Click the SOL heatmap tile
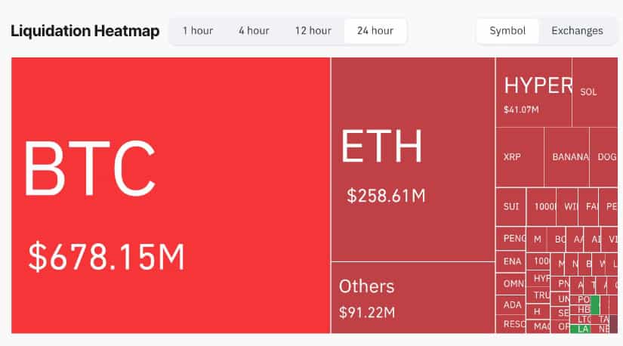This screenshot has height=346, width=623. [595, 92]
